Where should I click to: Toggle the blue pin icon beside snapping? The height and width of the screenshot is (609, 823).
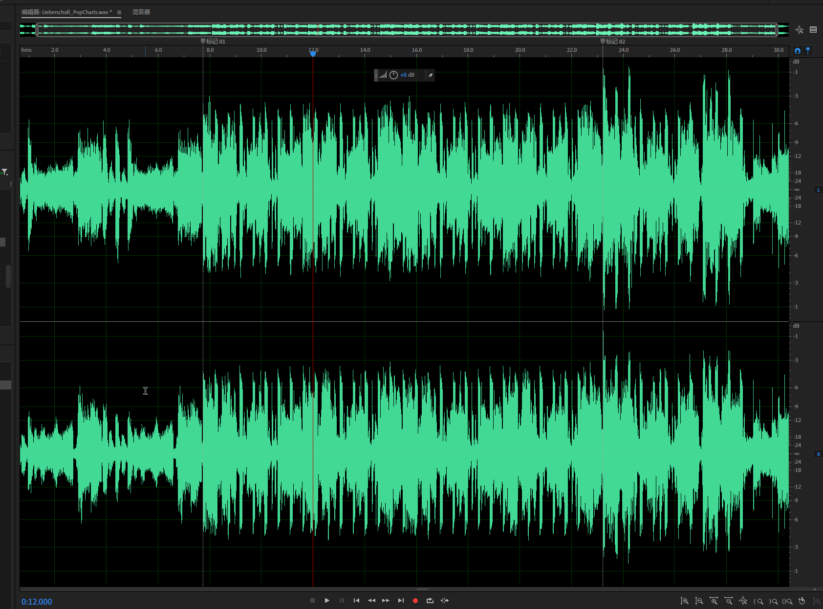[x=808, y=51]
